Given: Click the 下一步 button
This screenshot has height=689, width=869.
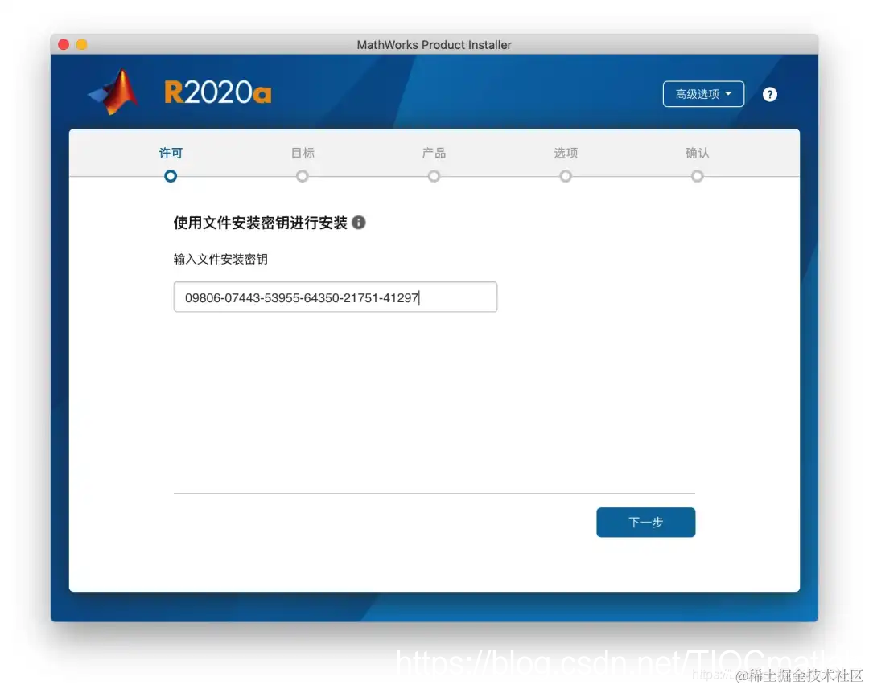Looking at the screenshot, I should (645, 522).
